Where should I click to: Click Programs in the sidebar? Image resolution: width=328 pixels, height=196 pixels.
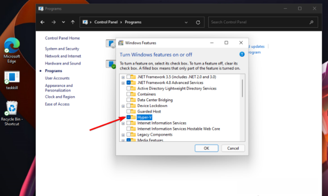(53, 71)
